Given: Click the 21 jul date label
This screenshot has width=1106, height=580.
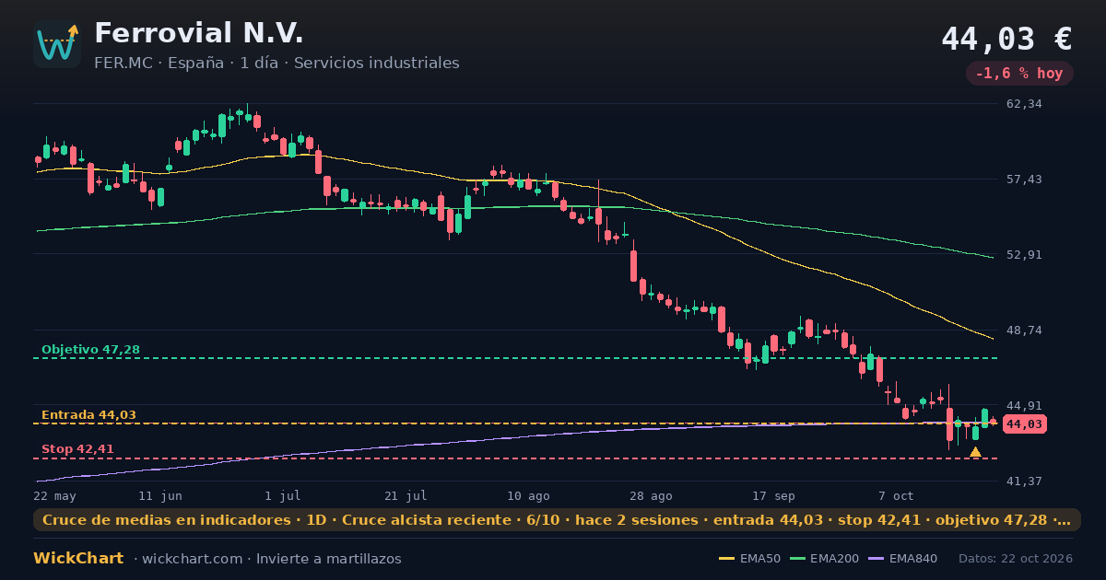Looking at the screenshot, I should [406, 496].
